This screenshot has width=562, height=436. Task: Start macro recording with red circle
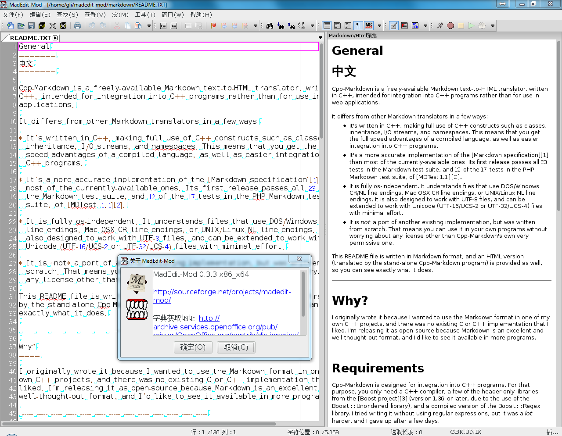point(450,26)
